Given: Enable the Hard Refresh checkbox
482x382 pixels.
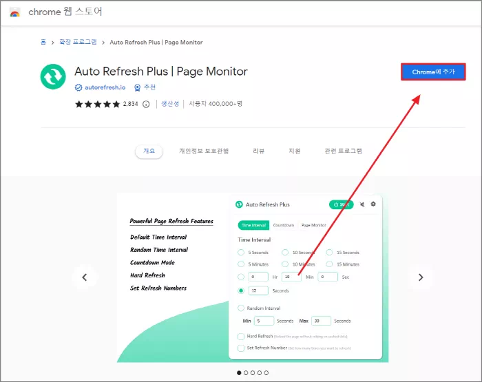Looking at the screenshot, I should point(241,337).
